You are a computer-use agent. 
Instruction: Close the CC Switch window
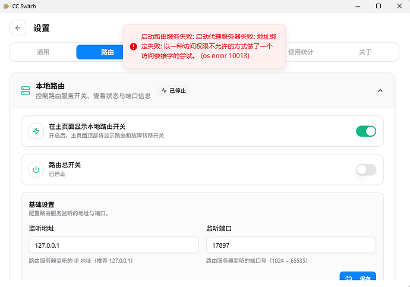click(x=399, y=6)
